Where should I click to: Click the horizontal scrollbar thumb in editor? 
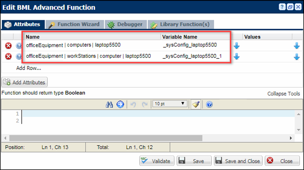[x=106, y=138]
